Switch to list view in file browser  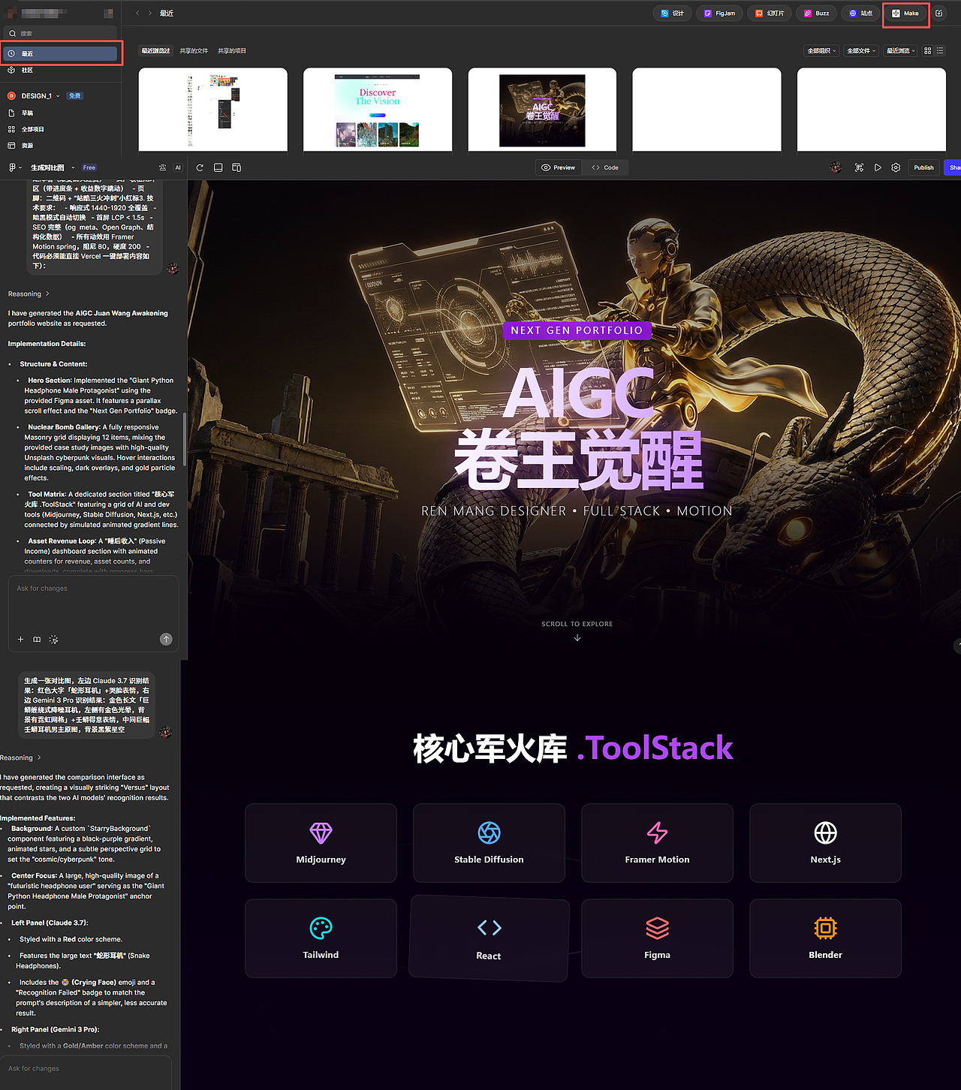(x=940, y=51)
